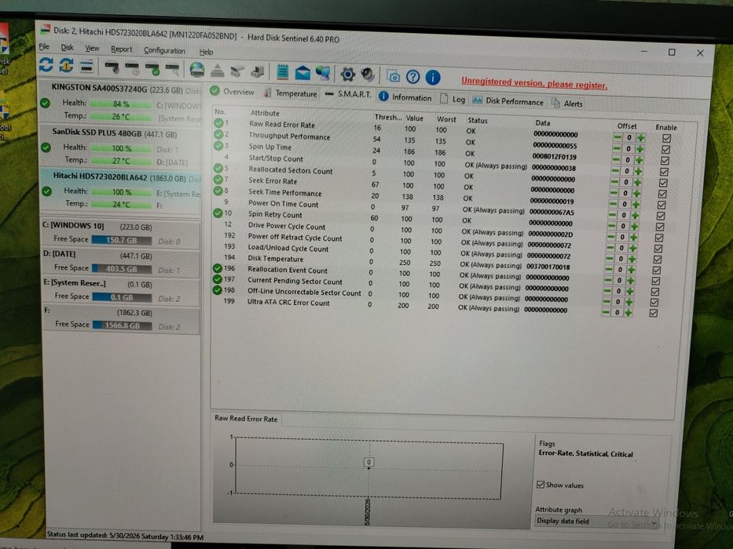Open the Disk menu
This screenshot has height=549, width=733.
point(67,47)
